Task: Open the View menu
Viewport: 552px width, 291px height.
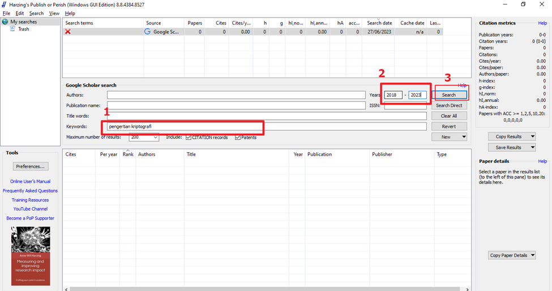Action: [x=54, y=14]
